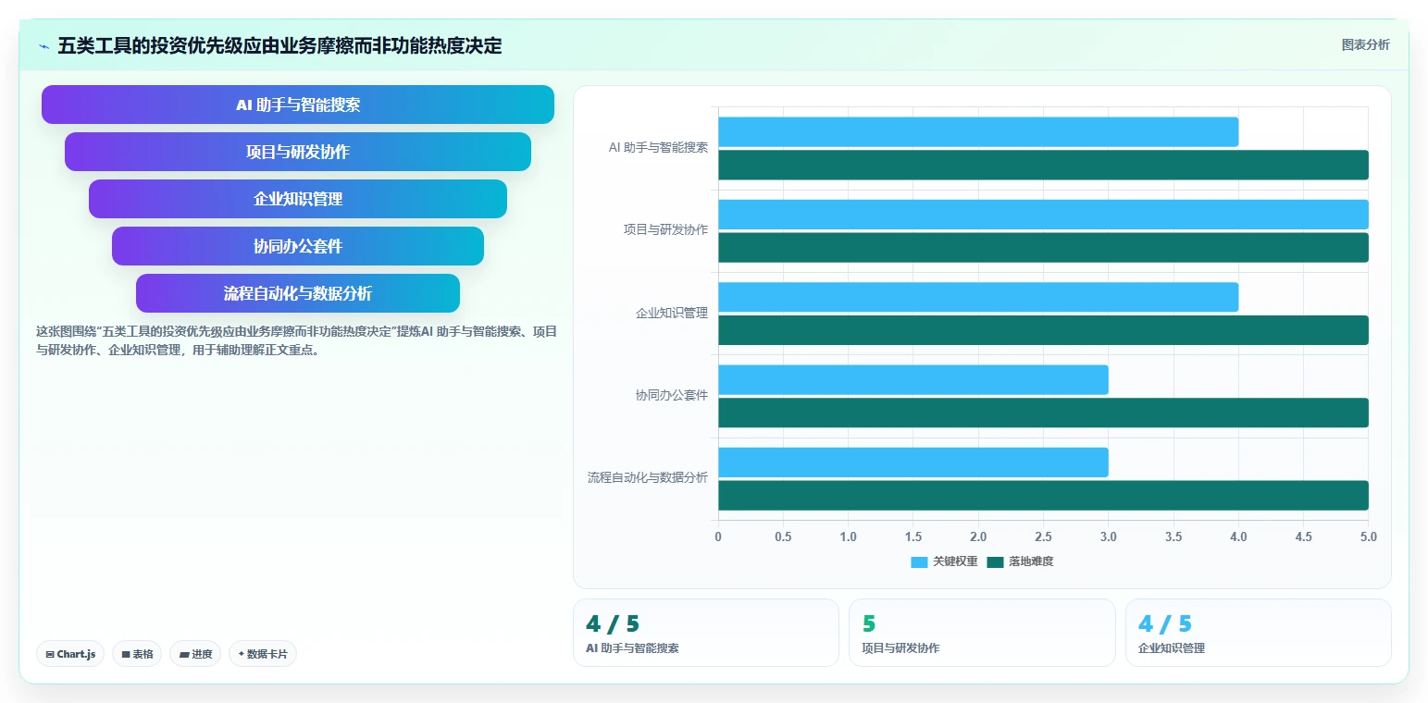Toggle the 关键权重 legend swatch
This screenshot has height=703, width=1428.
coord(919,561)
